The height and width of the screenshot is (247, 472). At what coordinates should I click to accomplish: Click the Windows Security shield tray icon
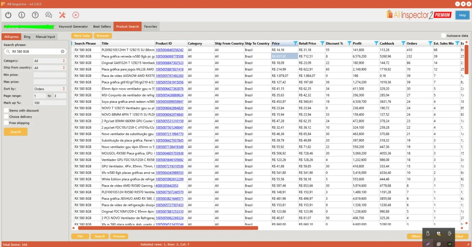click(x=438, y=233)
